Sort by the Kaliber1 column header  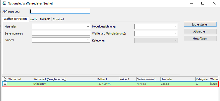[x=108, y=79]
